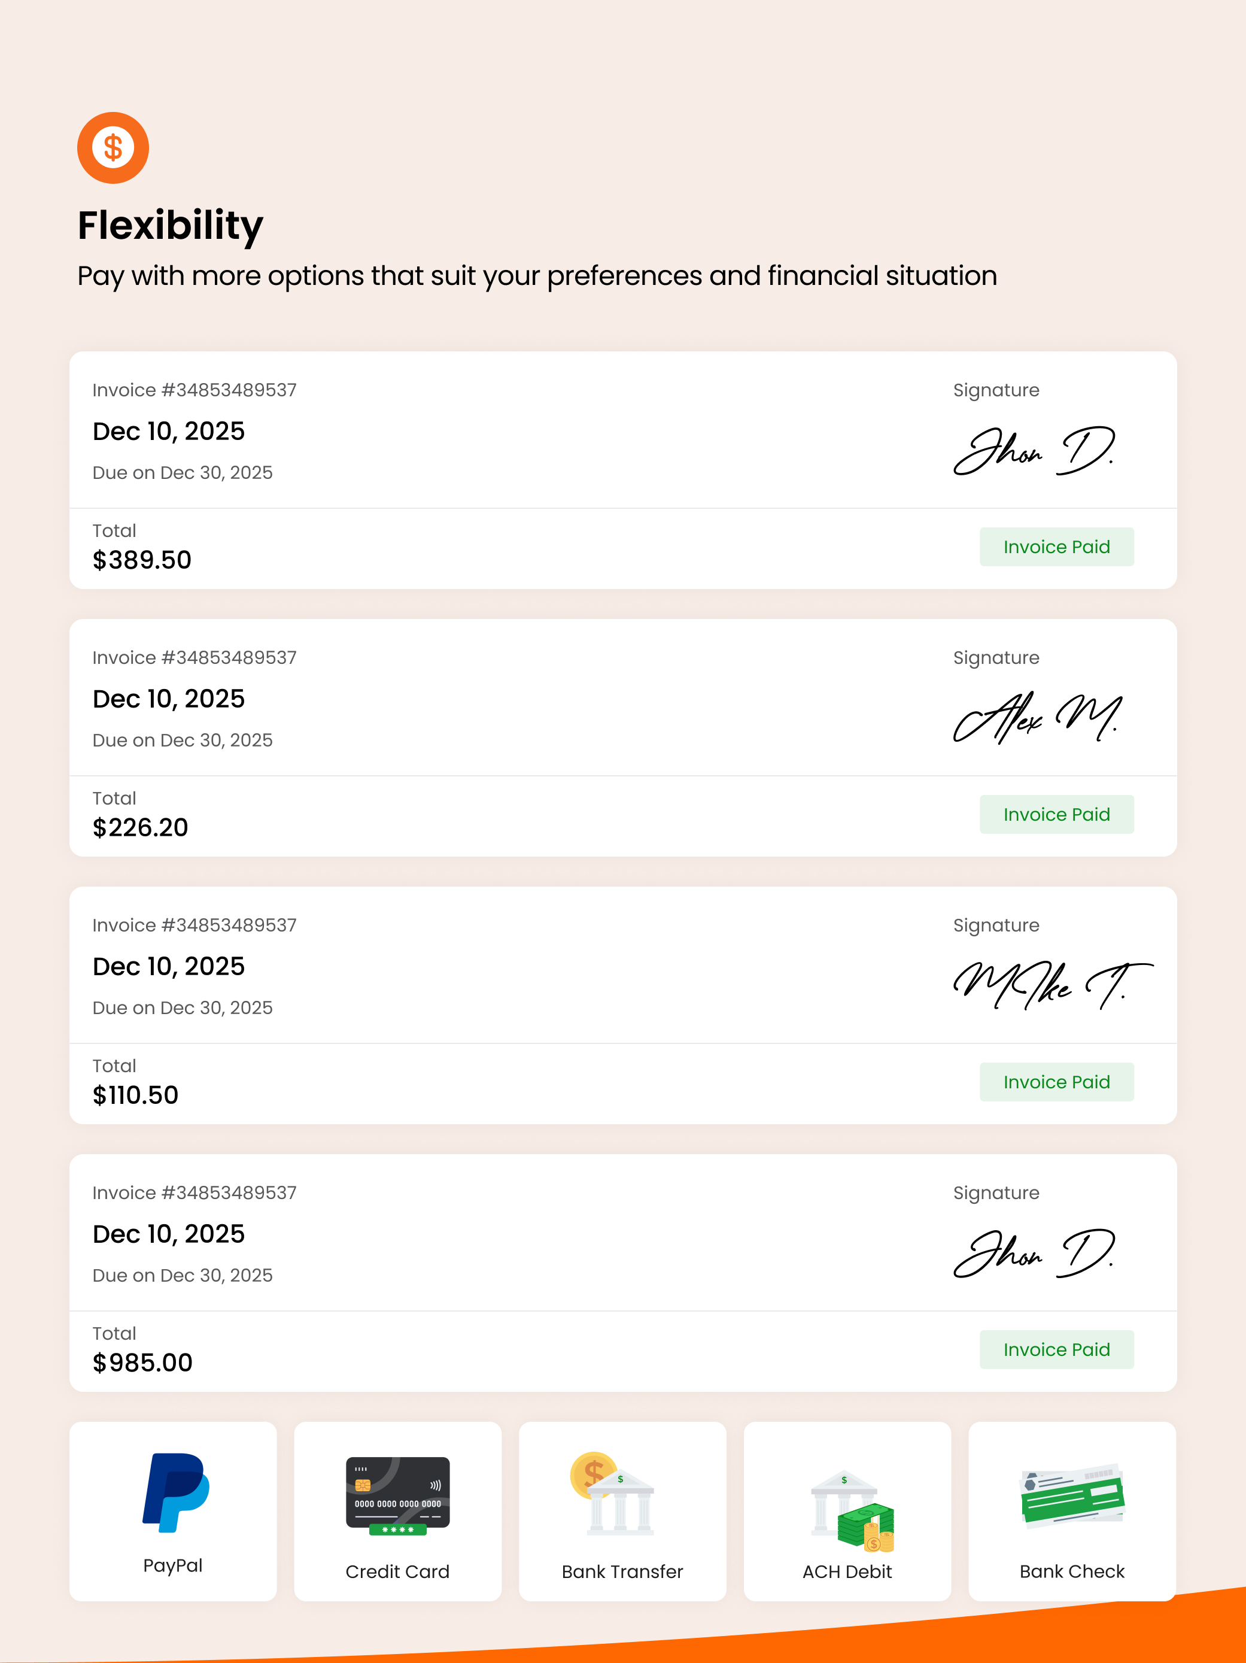Select the $110.50 total amount
The height and width of the screenshot is (1663, 1246).
(x=136, y=1095)
